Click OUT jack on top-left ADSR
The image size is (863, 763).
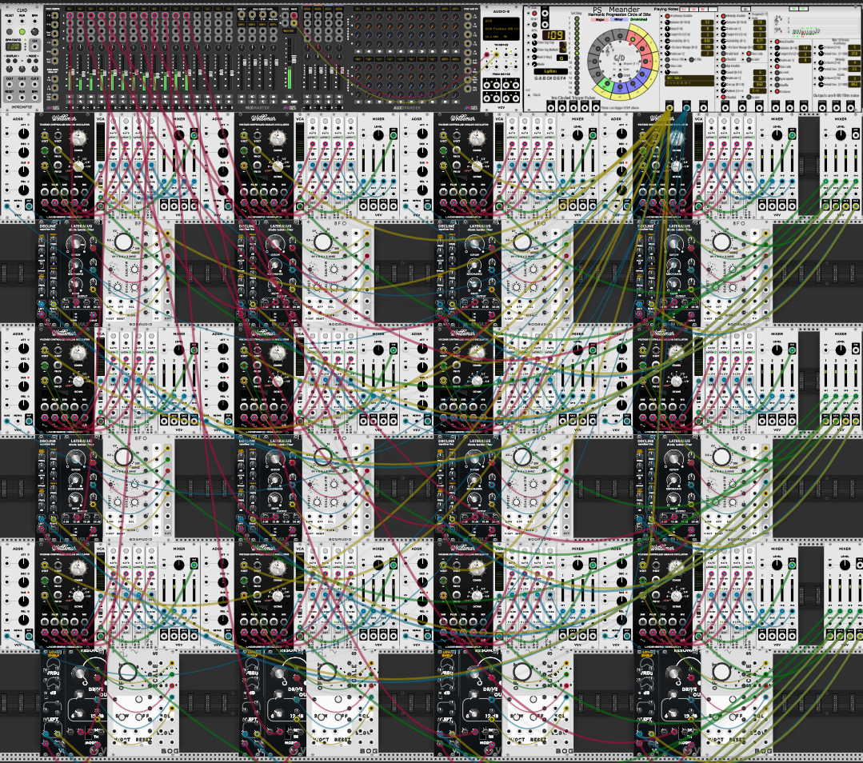pos(29,206)
